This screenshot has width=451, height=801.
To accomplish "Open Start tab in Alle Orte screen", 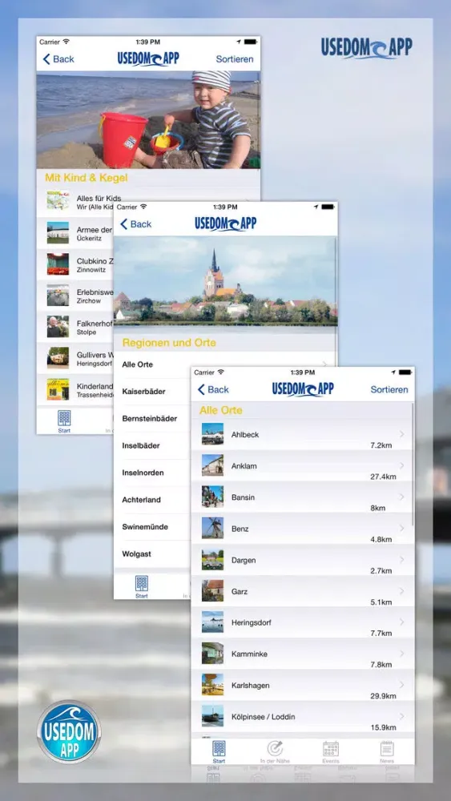I will pyautogui.click(x=219, y=752).
